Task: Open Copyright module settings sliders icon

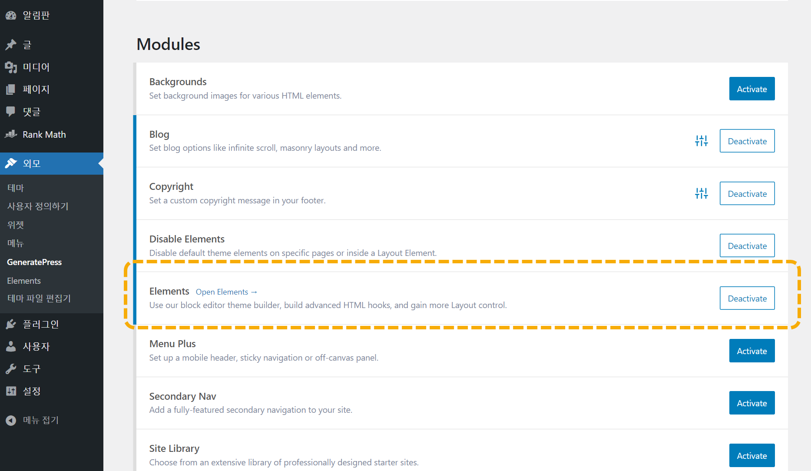Action: click(x=702, y=193)
